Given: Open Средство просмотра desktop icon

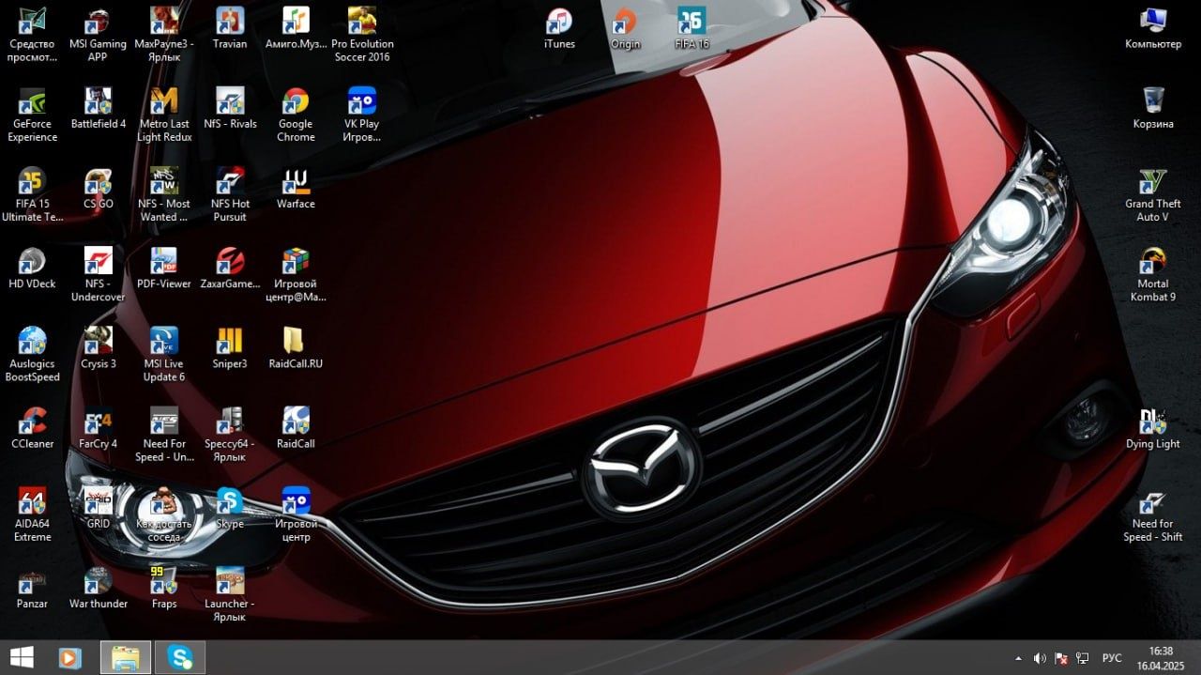Looking at the screenshot, I should click(x=33, y=35).
